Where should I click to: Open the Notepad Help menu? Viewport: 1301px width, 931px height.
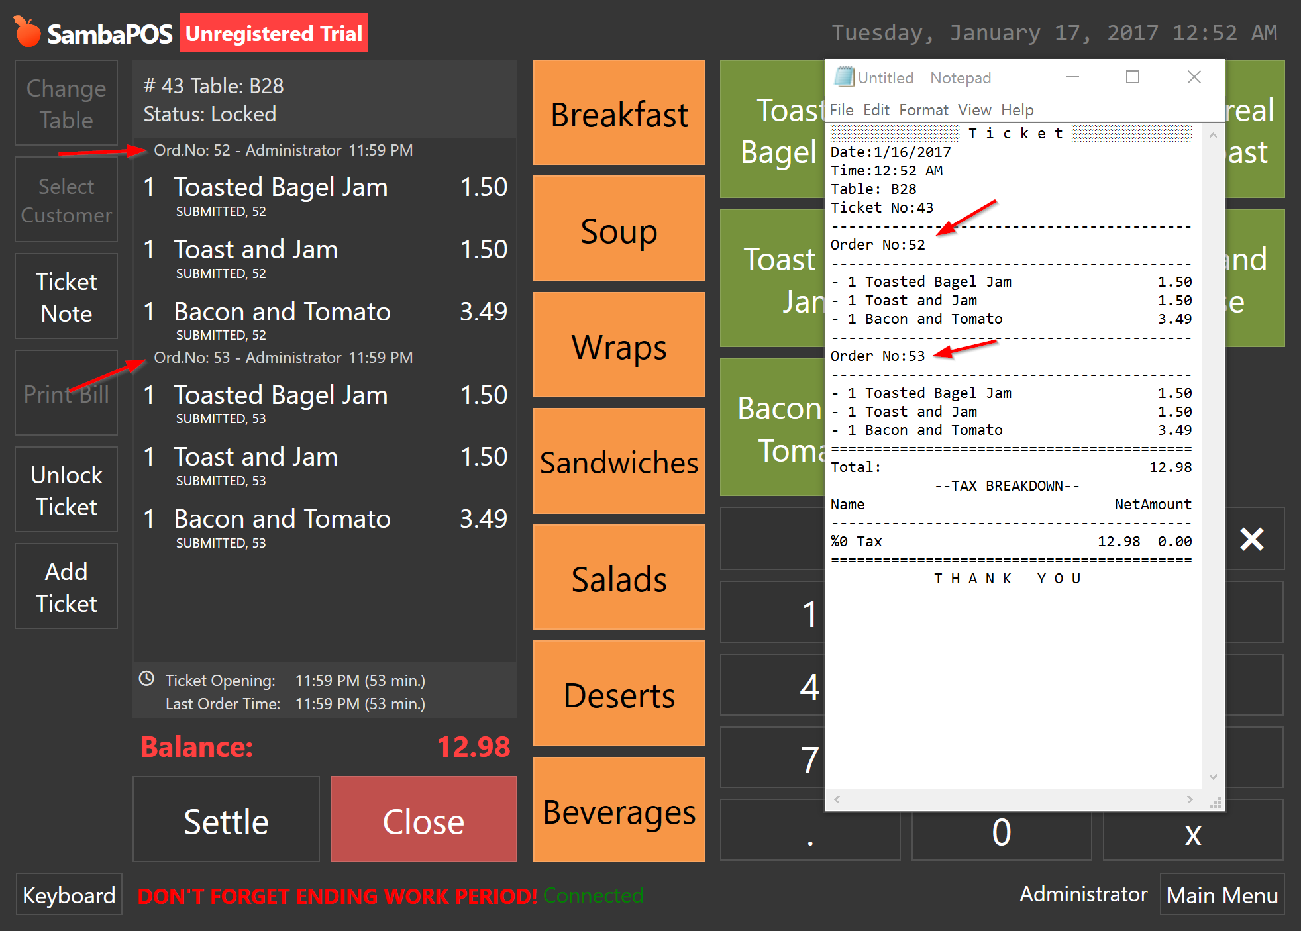point(1017,110)
